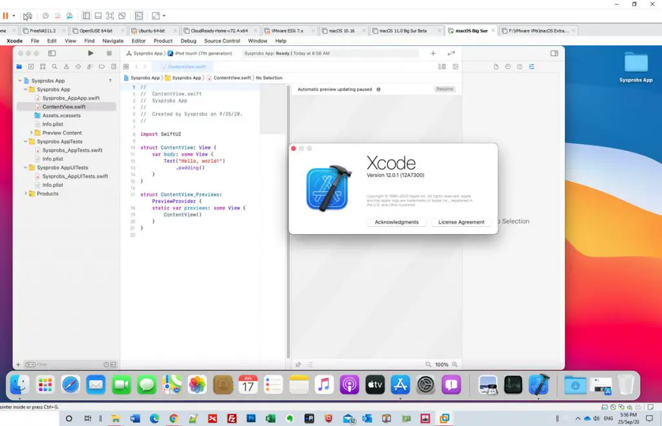Show the Quick Help inspector
662x426 pixels.
tap(520, 67)
